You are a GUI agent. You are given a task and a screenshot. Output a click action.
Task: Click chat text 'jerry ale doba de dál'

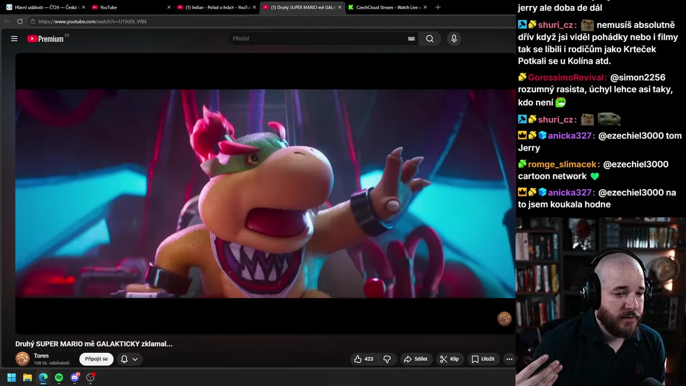560,8
